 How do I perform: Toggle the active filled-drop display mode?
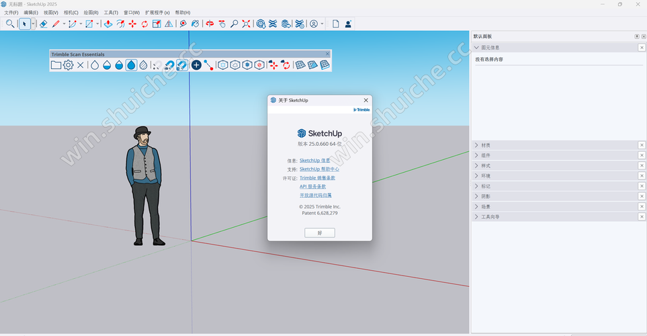[x=131, y=65]
